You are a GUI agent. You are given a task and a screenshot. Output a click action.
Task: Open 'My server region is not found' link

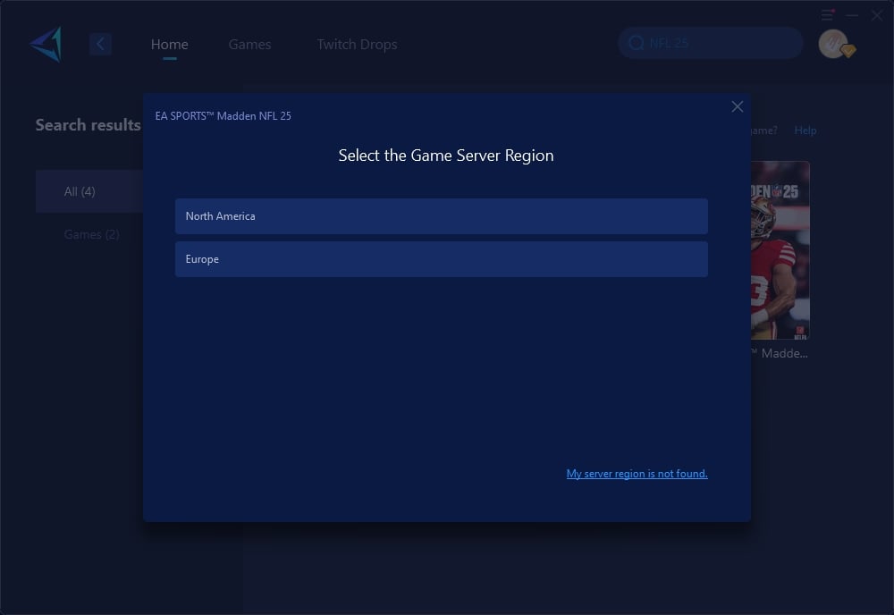(637, 474)
